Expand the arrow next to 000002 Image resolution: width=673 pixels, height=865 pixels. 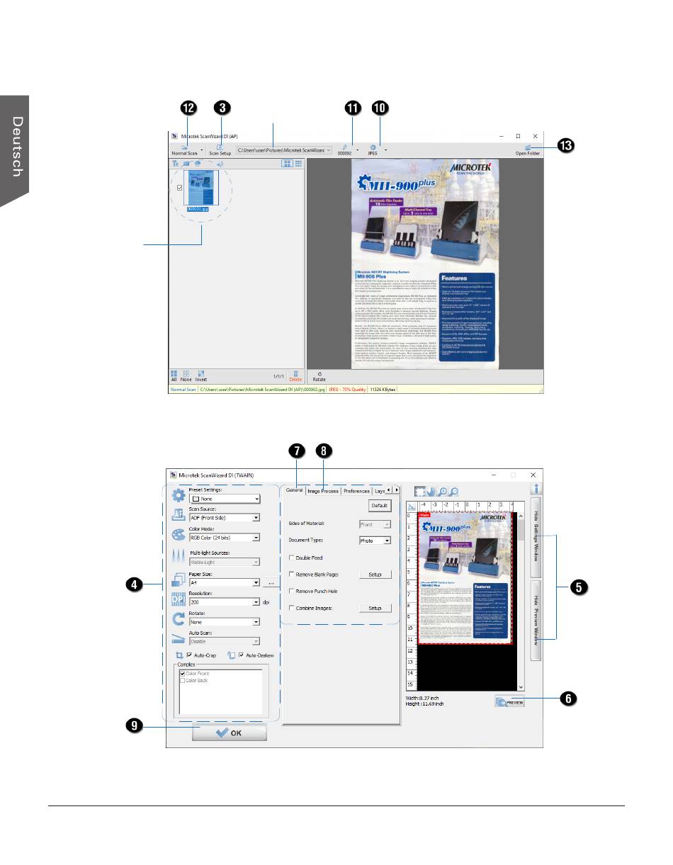tap(358, 150)
